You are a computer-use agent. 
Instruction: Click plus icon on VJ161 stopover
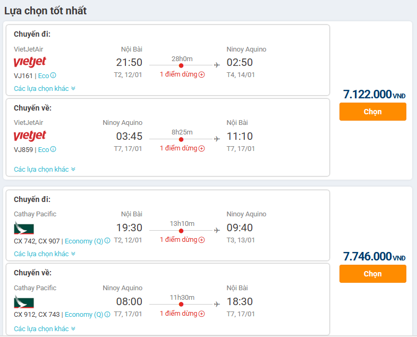click(x=202, y=74)
